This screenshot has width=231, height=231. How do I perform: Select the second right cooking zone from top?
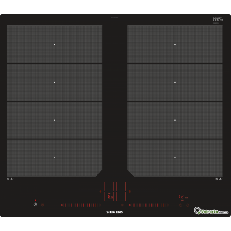(175, 82)
